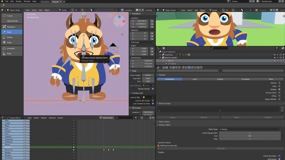Screen dimensions: 285x160
Task: Open the Channel menu in the dope sheet
Action: (x=52, y=118)
